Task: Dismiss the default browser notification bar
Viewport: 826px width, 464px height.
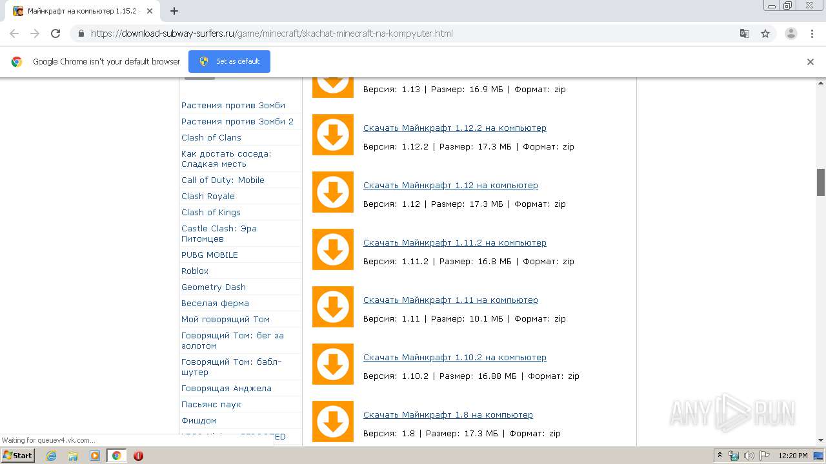Action: 811,62
